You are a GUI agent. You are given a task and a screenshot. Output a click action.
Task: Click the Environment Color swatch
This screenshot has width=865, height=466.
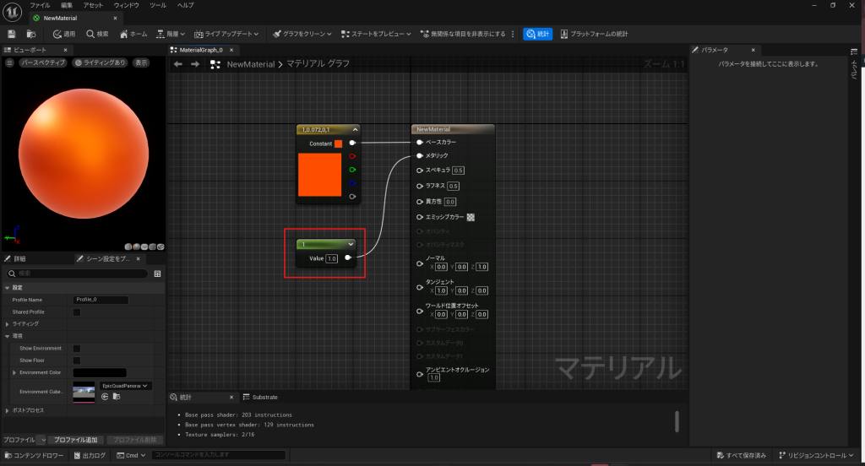coord(100,372)
